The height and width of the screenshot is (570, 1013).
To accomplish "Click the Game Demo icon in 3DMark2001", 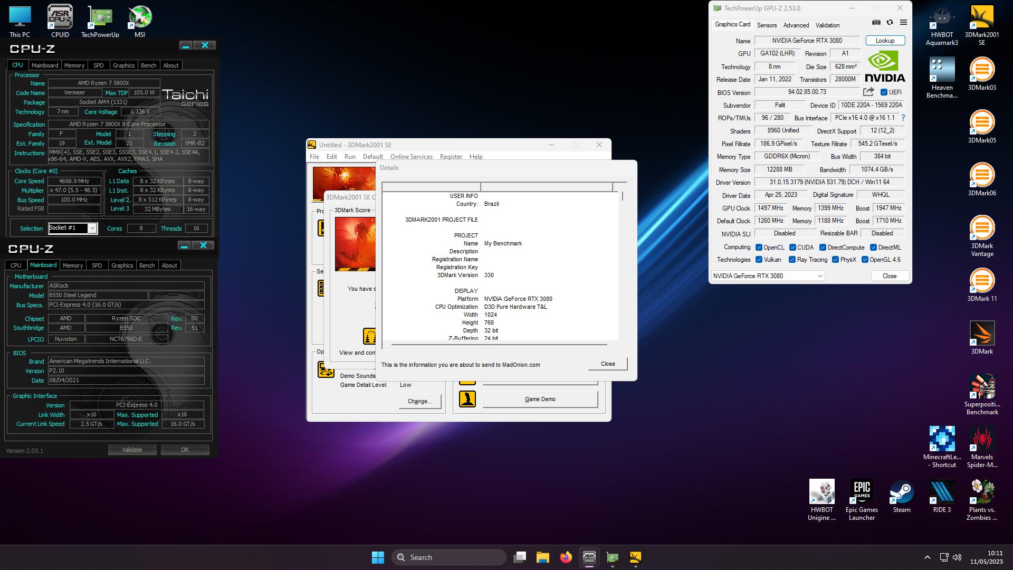I will [x=467, y=399].
